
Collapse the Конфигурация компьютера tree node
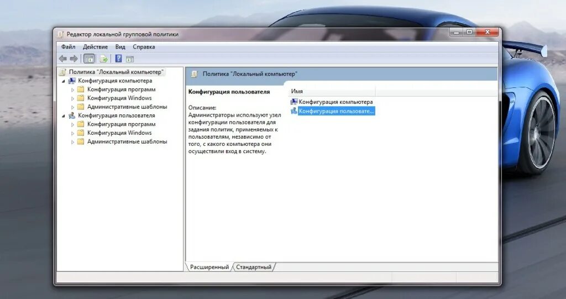coord(64,81)
